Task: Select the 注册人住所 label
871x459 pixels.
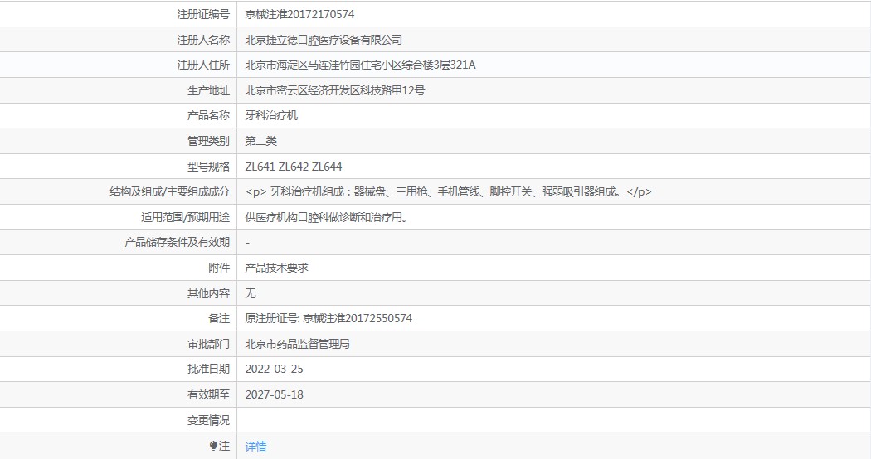Action: tap(203, 65)
